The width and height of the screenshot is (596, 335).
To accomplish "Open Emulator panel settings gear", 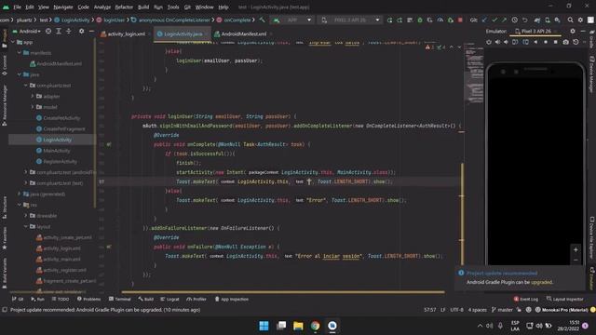I will click(x=573, y=31).
